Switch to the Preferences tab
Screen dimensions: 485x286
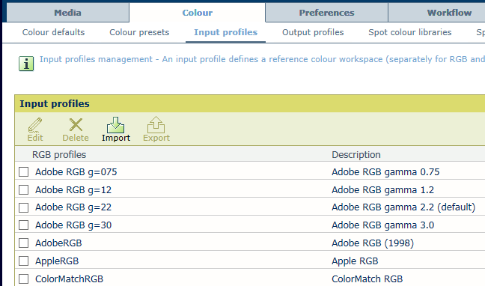point(326,13)
